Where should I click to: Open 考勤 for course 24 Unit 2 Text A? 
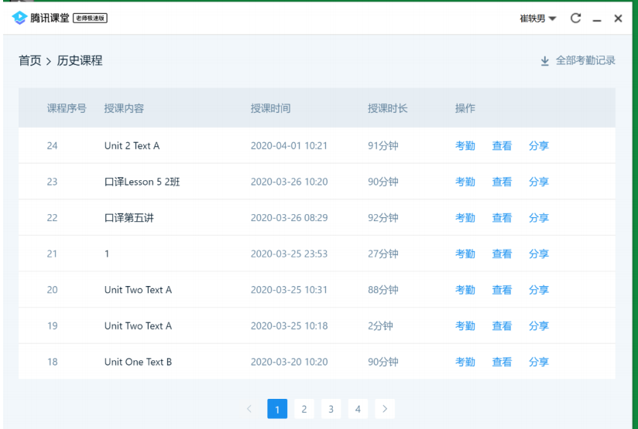(x=465, y=146)
